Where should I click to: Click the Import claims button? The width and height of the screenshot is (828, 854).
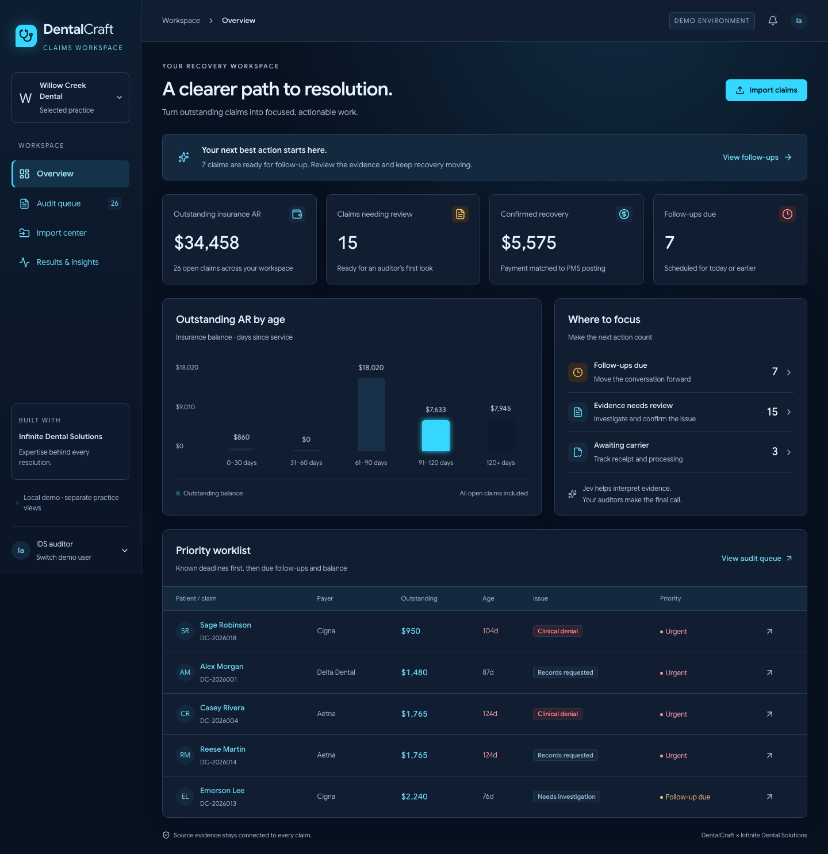(x=766, y=90)
